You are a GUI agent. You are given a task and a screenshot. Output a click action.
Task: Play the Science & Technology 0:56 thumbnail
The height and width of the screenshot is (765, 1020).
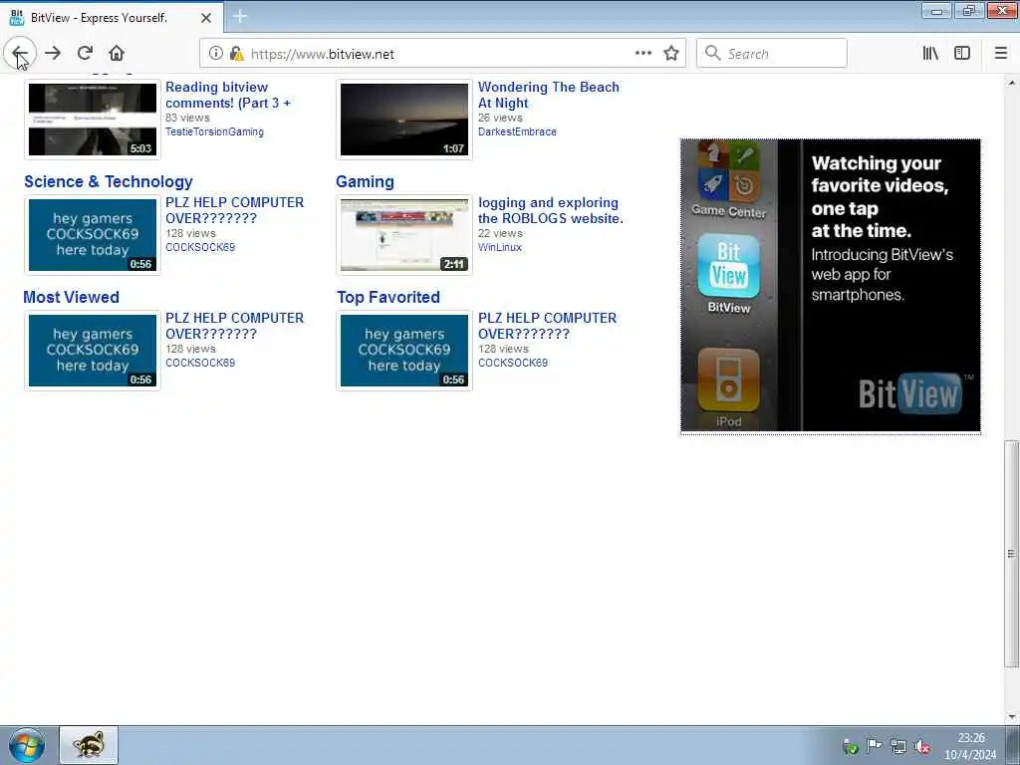click(x=93, y=235)
